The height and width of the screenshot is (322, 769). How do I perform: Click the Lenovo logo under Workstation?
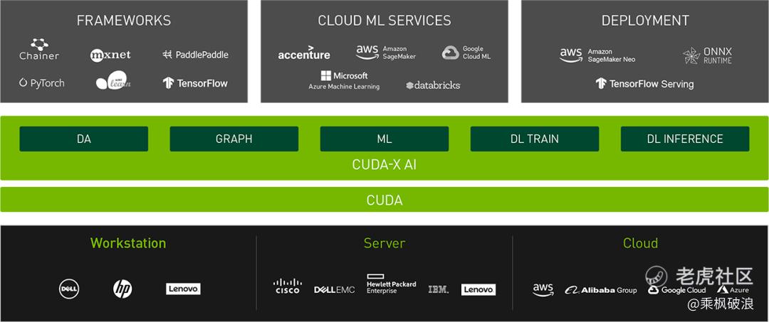183,289
